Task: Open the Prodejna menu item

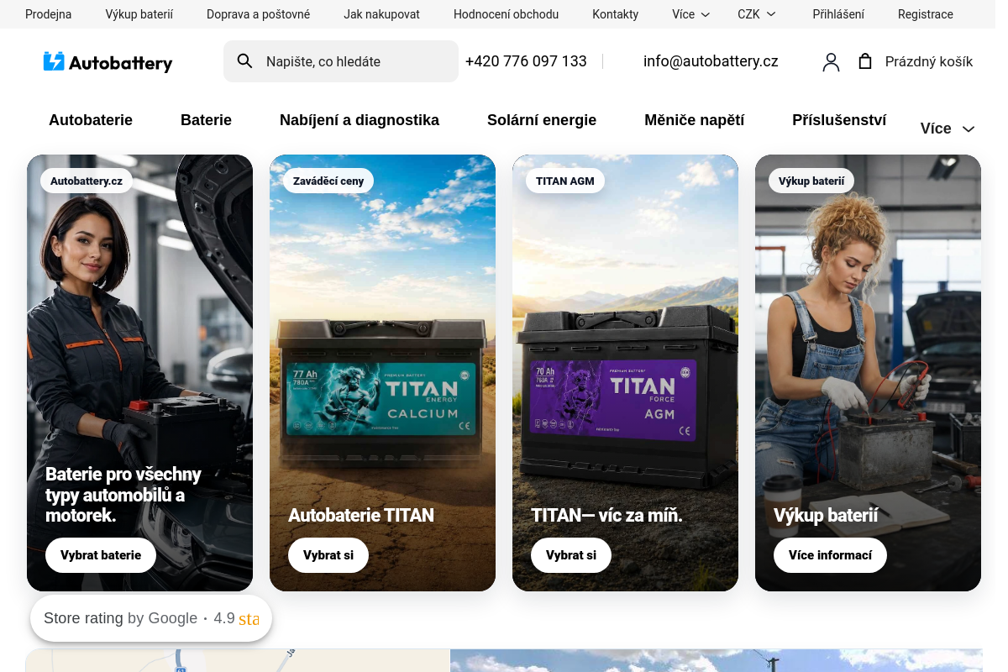Action: point(48,14)
